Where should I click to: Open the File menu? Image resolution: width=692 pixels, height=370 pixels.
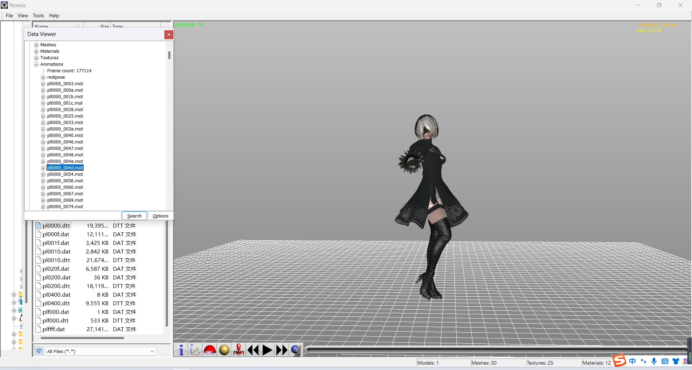pyautogui.click(x=9, y=15)
